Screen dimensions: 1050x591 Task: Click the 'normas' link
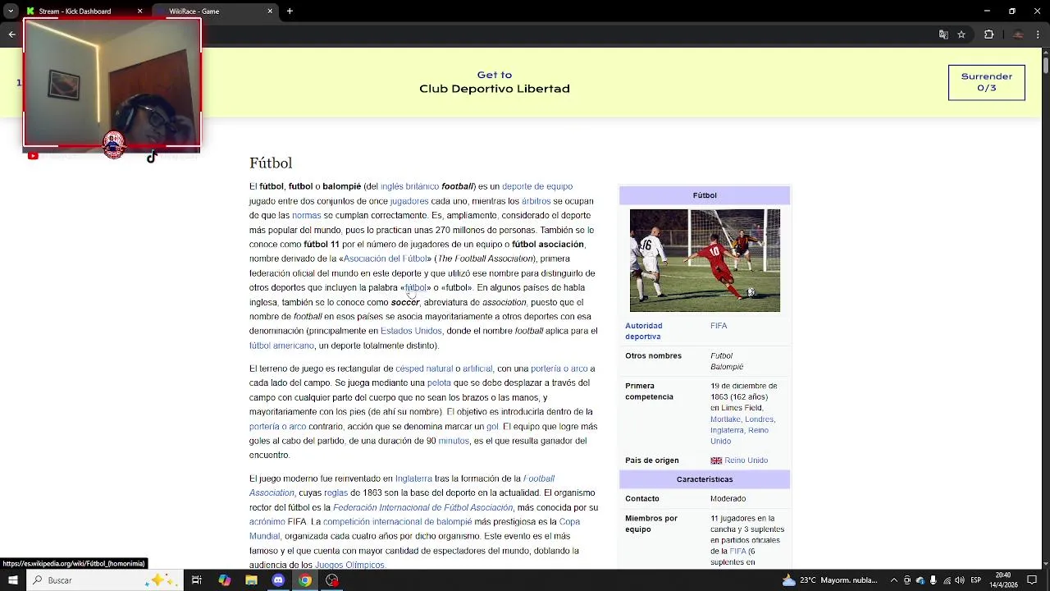pyautogui.click(x=306, y=216)
